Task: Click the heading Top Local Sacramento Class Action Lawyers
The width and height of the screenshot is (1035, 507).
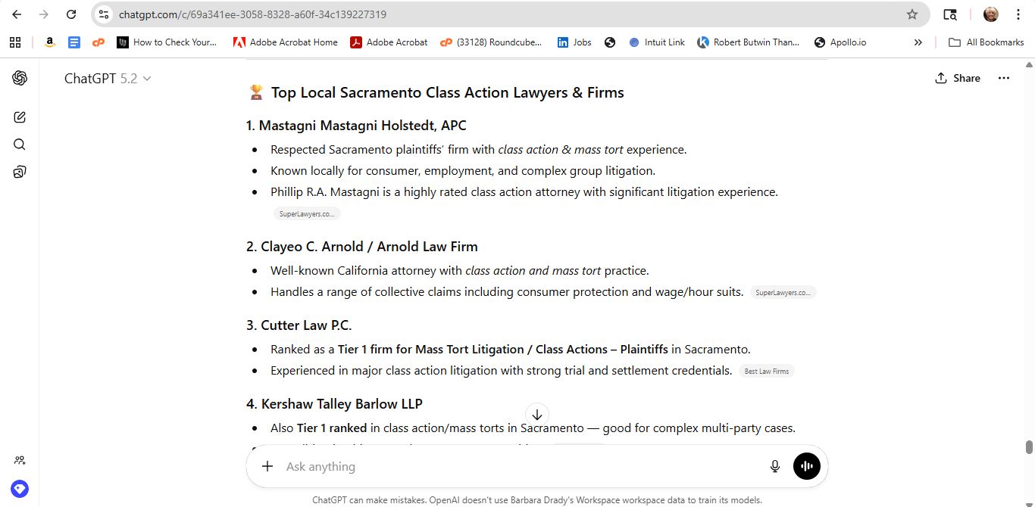Action: pos(448,92)
